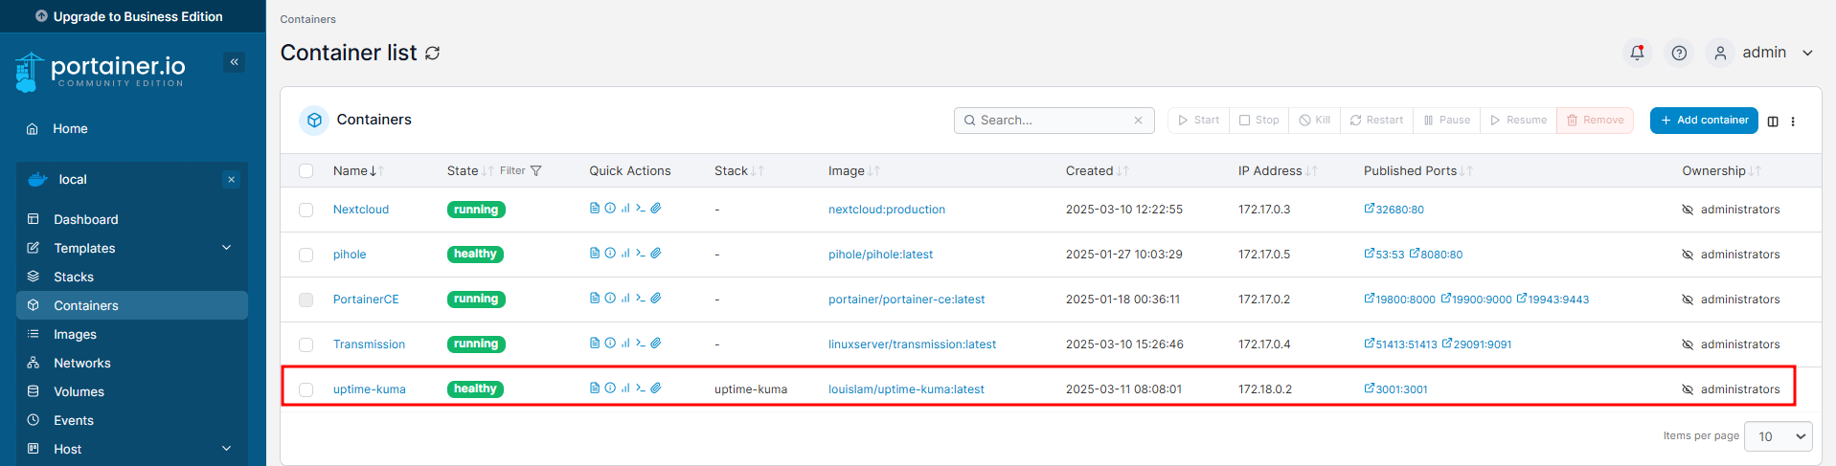
Task: Refresh the container list
Action: [433, 54]
